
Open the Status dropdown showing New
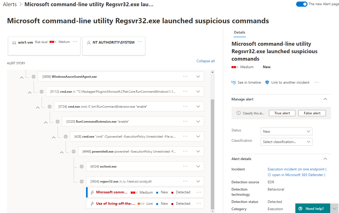286,131
